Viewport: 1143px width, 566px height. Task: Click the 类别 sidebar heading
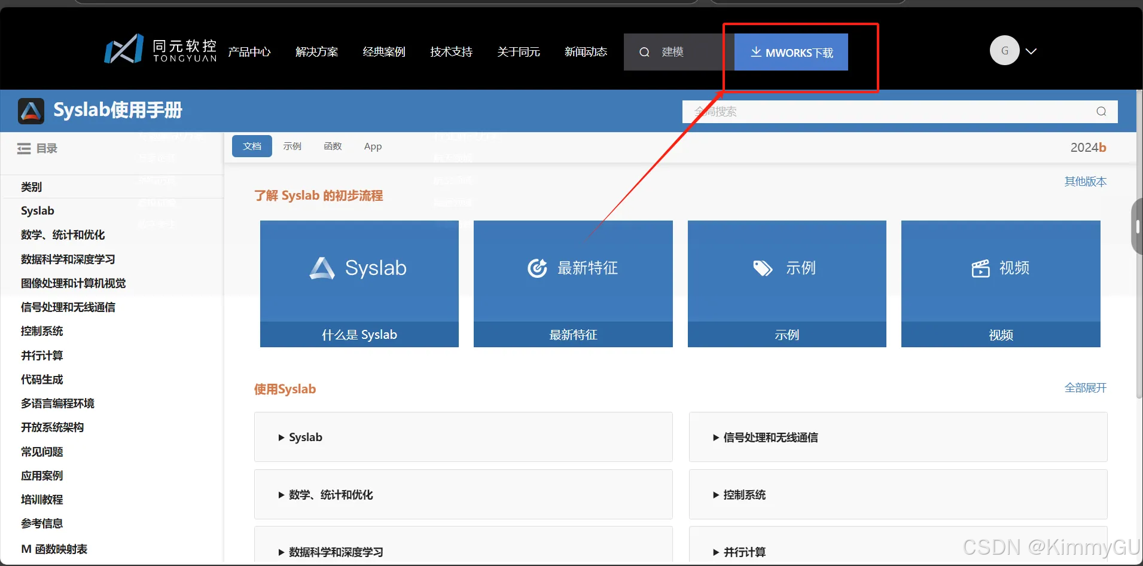31,187
